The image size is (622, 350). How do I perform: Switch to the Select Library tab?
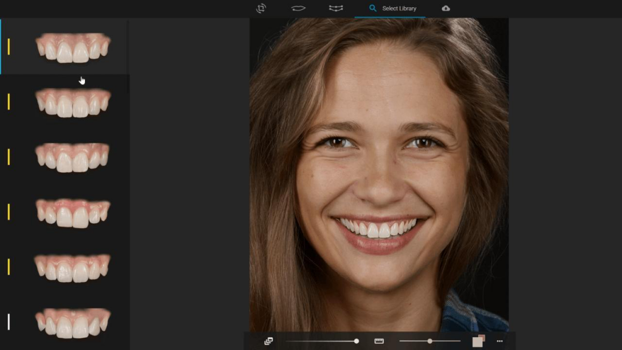(x=398, y=9)
